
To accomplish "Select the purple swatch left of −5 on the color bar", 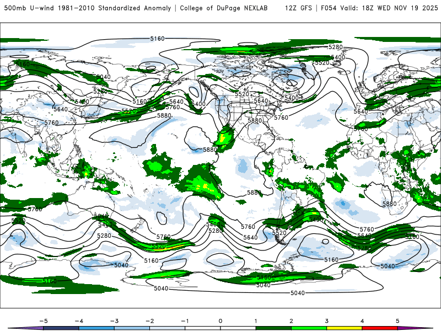I will click(25, 328).
